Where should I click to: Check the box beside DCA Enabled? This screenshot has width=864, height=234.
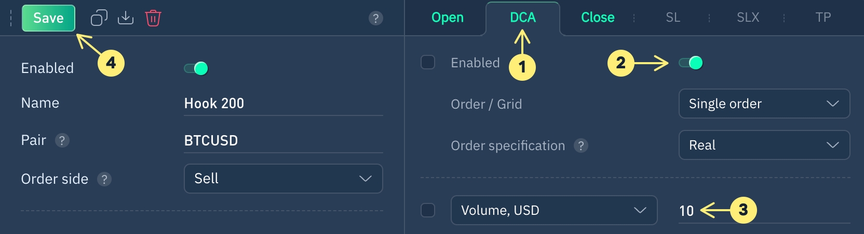(428, 63)
